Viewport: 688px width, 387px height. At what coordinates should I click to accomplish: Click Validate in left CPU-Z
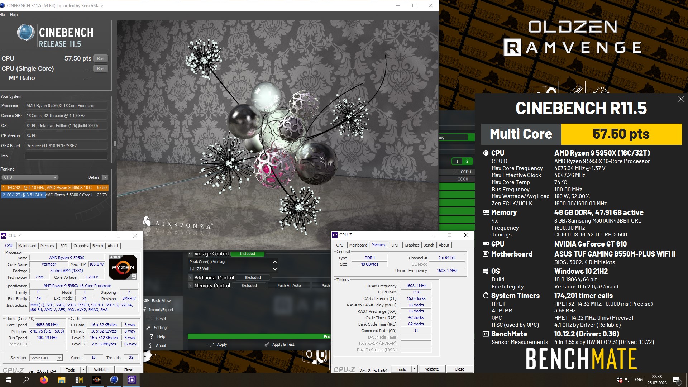[101, 370]
